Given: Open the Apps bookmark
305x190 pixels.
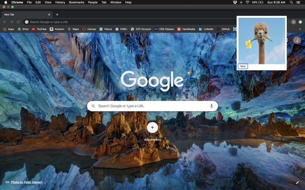Looking at the screenshot, I should [x=9, y=29].
